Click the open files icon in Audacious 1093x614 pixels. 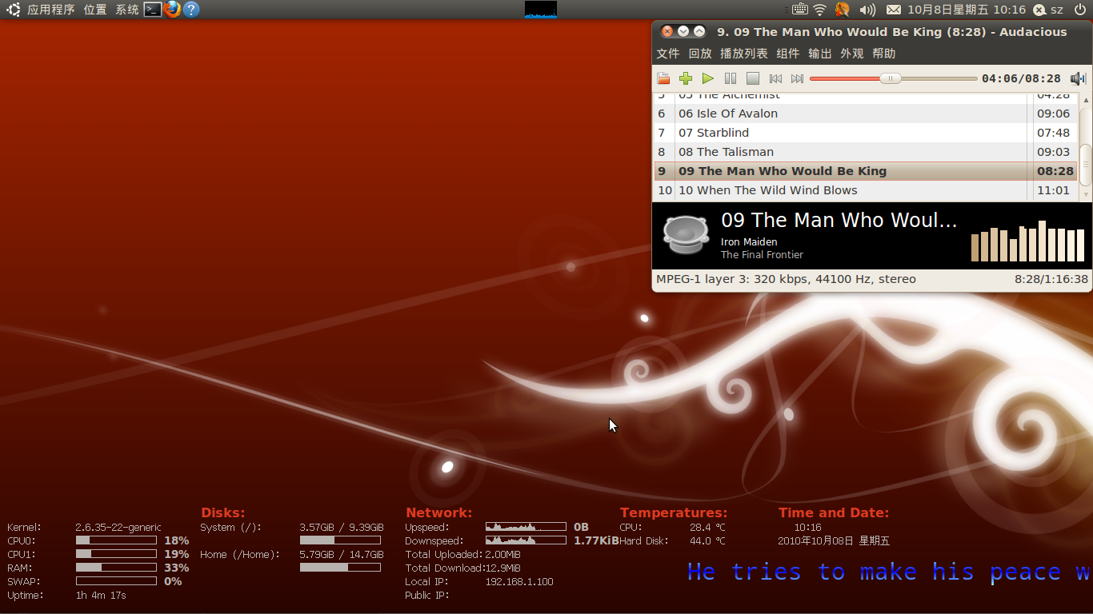(663, 78)
